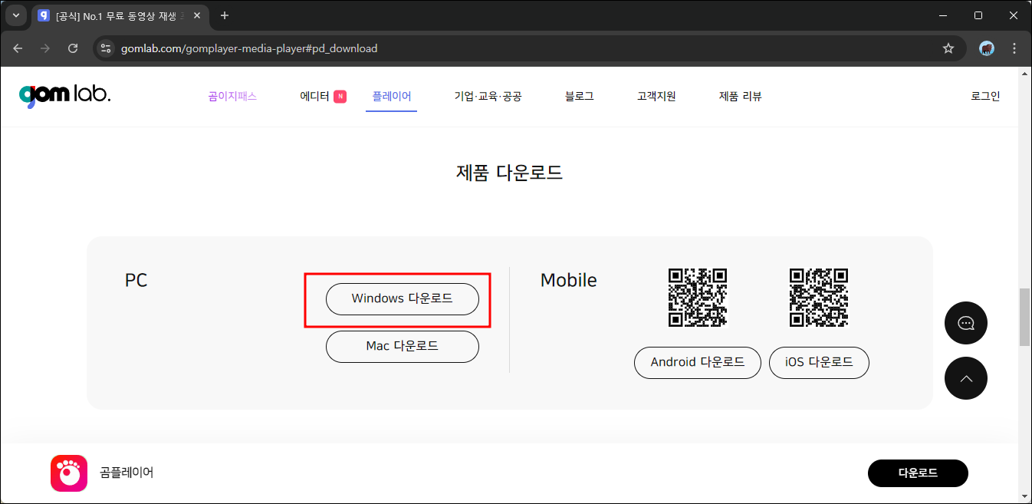Click the scroll-to-top arrow button

pyautogui.click(x=966, y=378)
